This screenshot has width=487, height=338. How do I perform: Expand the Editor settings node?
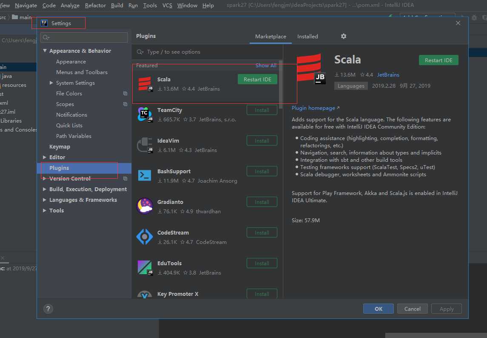[x=44, y=158]
